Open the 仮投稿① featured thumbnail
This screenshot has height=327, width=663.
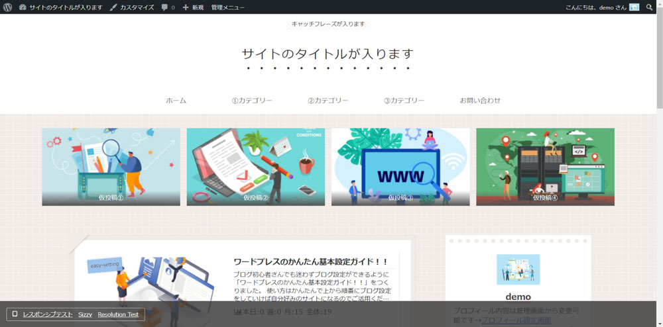[111, 167]
